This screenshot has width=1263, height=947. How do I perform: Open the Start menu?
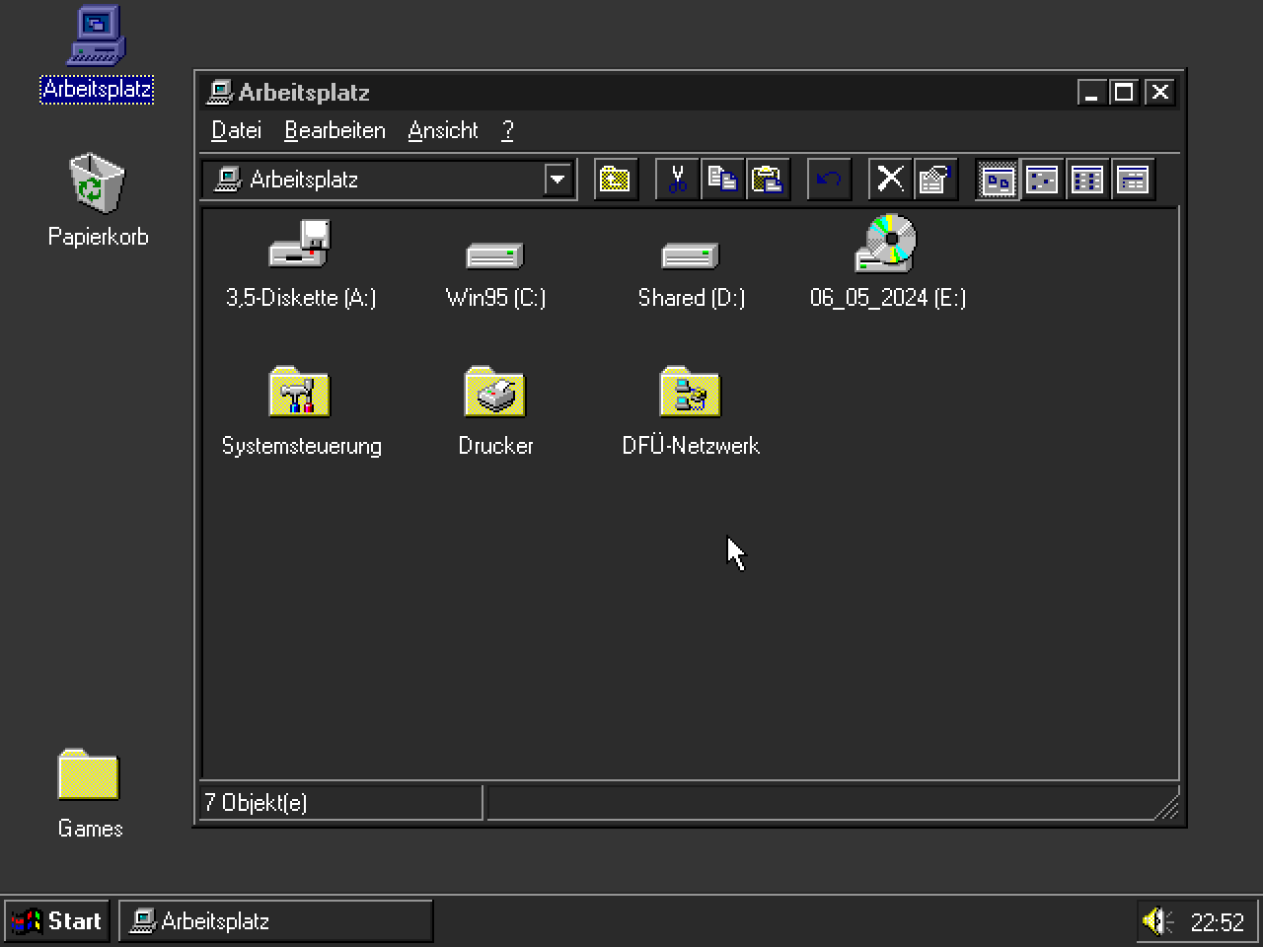[56, 921]
